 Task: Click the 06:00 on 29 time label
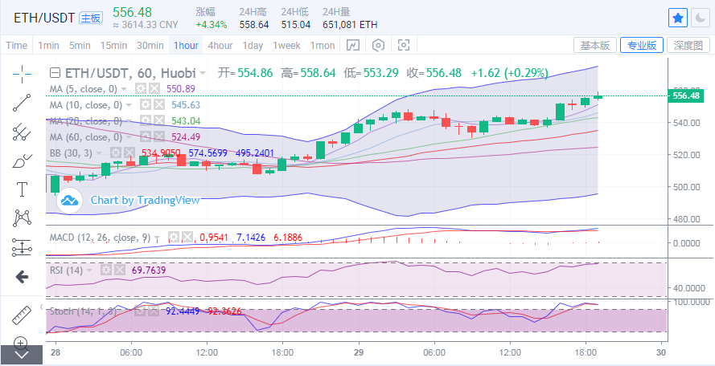(434, 352)
